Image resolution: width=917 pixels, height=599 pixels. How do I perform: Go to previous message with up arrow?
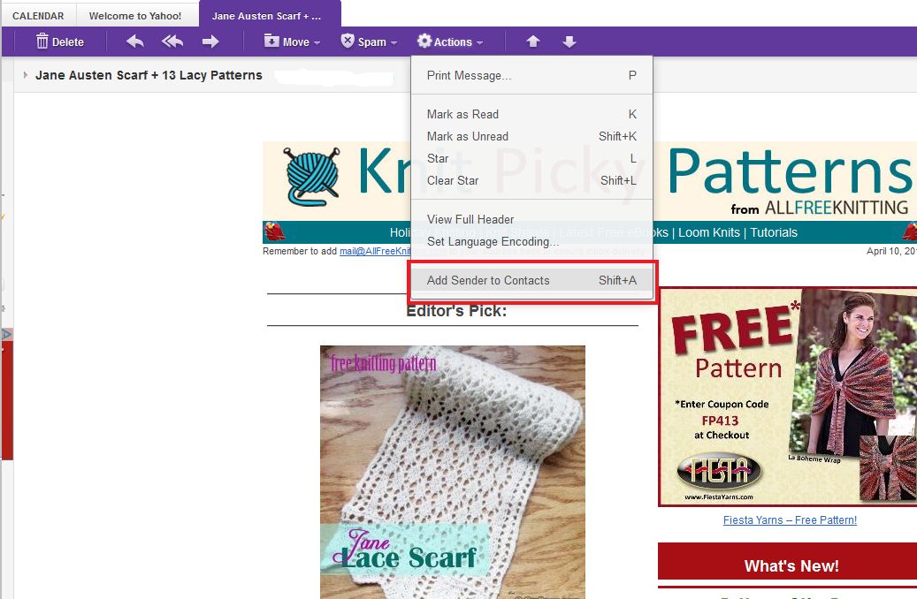coord(532,41)
